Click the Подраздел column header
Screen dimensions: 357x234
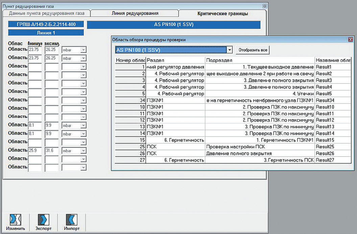[x=260, y=60]
